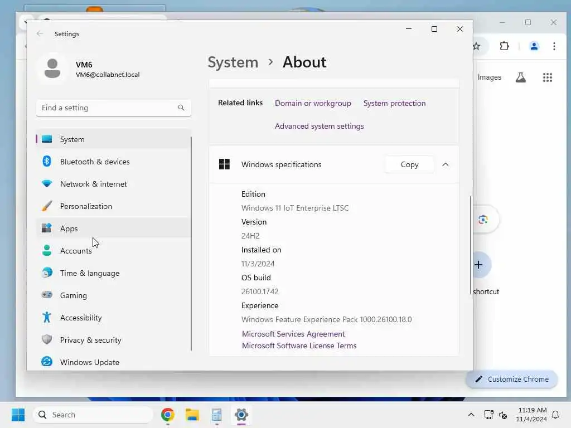Click the Settings back arrow
Image resolution: width=571 pixels, height=428 pixels.
pyautogui.click(x=40, y=34)
